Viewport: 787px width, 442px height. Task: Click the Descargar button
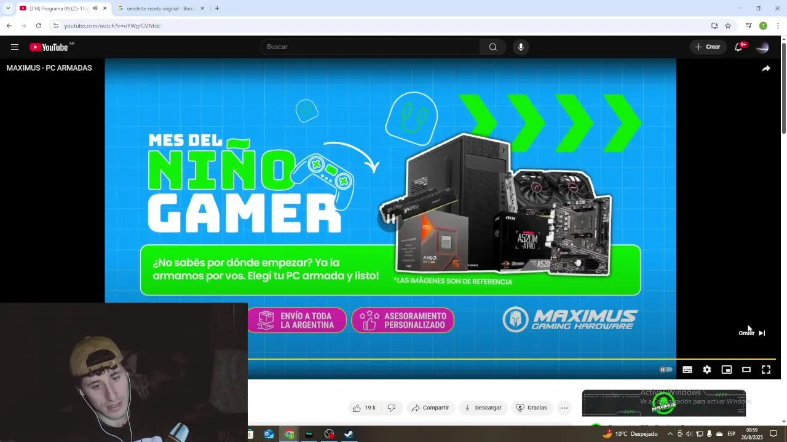pos(482,408)
